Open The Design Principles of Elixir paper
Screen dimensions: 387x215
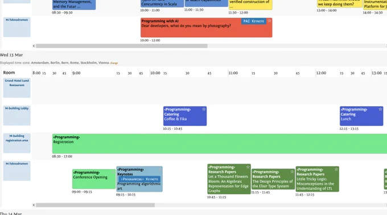point(273,179)
